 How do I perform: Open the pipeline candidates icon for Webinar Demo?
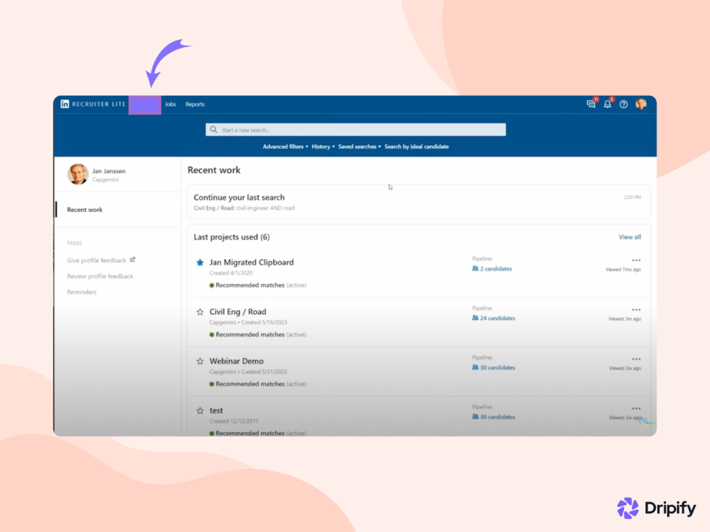click(x=478, y=367)
